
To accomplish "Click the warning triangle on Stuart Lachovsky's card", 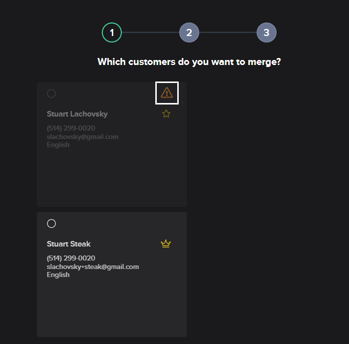I will (167, 92).
